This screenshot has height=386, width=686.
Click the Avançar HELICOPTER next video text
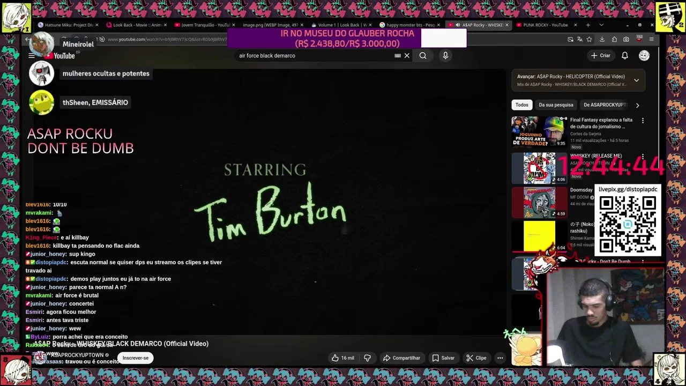point(571,77)
